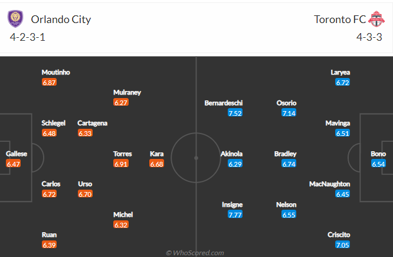Image resolution: width=393 pixels, height=257 pixels.
Task: Click player name Moutinho
Action: click(x=55, y=72)
